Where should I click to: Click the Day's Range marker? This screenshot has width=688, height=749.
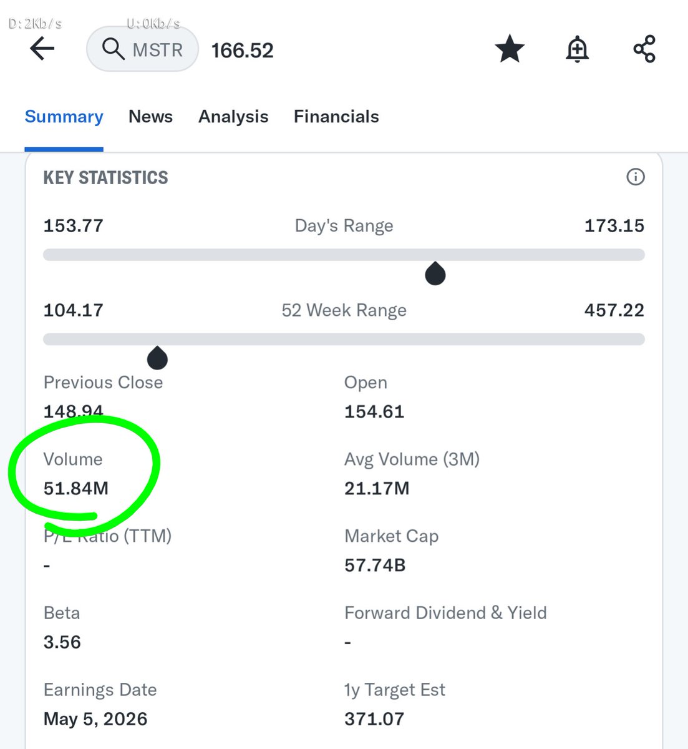(435, 273)
